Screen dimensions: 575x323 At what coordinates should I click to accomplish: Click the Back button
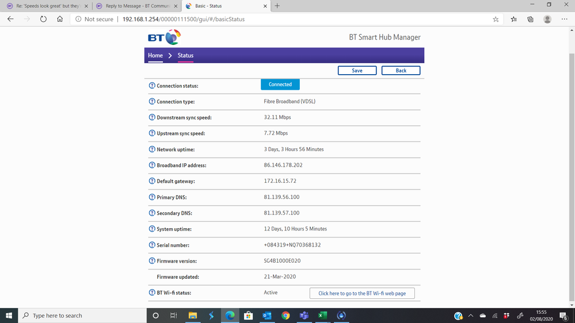point(401,71)
